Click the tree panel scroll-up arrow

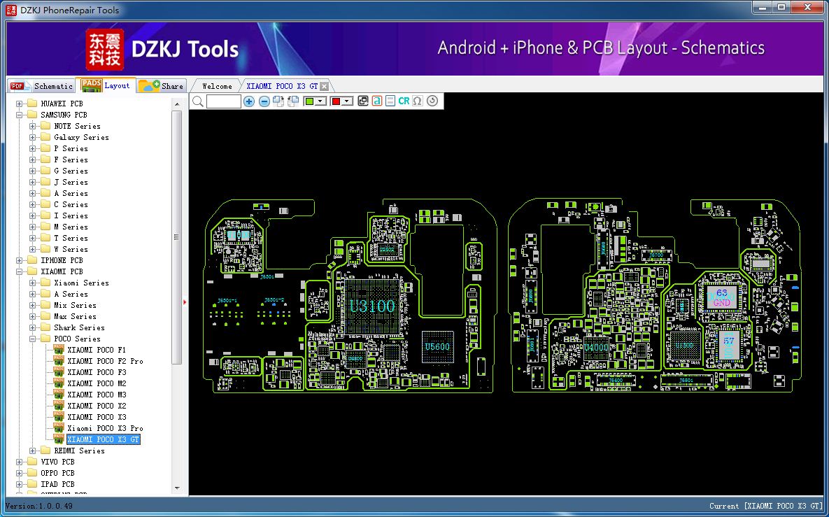click(x=177, y=104)
